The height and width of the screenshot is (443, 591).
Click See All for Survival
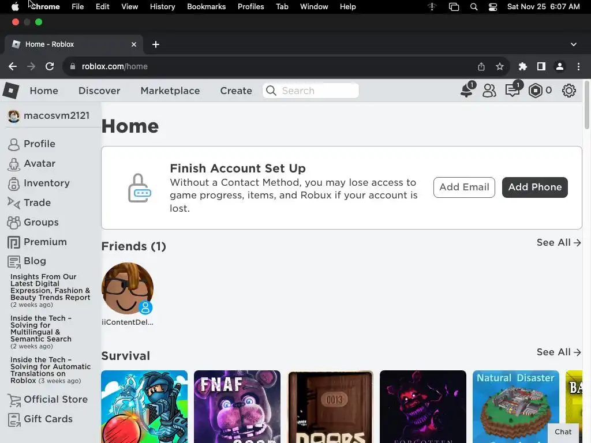coord(559,352)
